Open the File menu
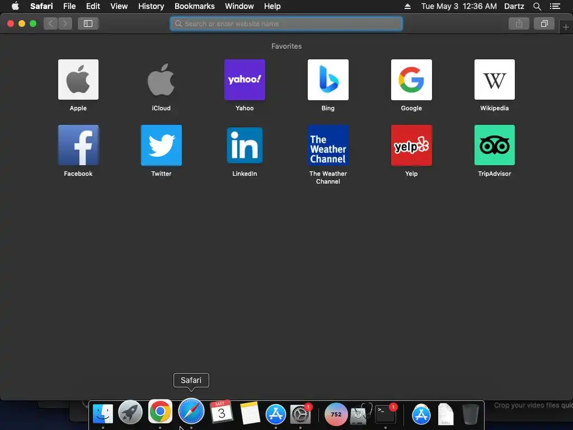This screenshot has width=573, height=430. [x=69, y=6]
